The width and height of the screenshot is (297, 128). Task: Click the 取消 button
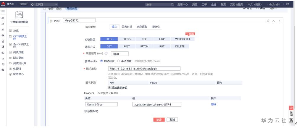tap(172, 120)
